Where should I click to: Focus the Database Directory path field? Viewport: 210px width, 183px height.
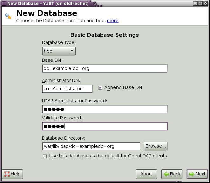pos(91,146)
